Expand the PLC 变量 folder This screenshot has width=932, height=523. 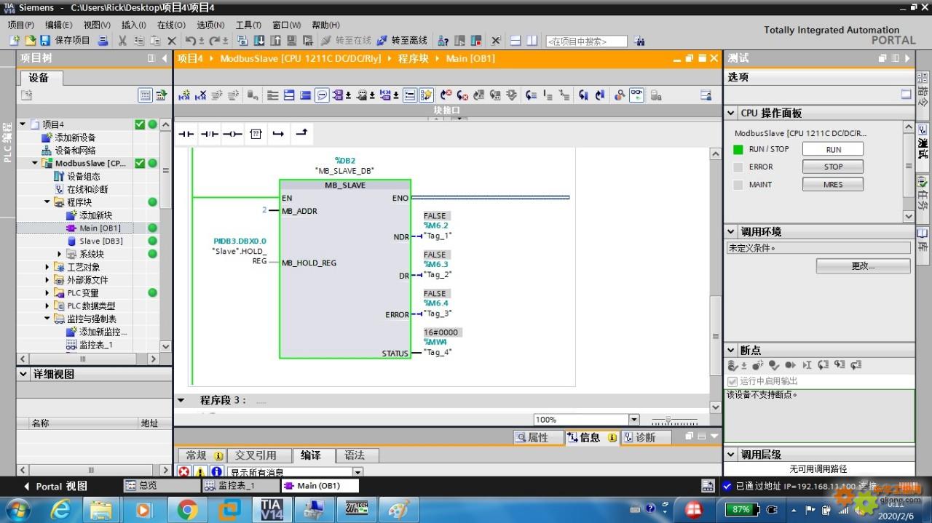pyautogui.click(x=47, y=292)
